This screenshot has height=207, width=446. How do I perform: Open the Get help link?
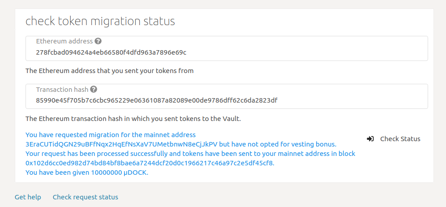(28, 197)
